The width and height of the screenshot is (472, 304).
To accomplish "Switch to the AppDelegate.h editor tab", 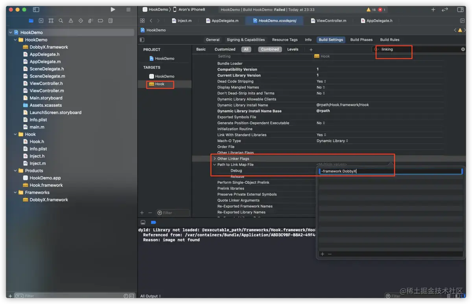I will (376, 20).
